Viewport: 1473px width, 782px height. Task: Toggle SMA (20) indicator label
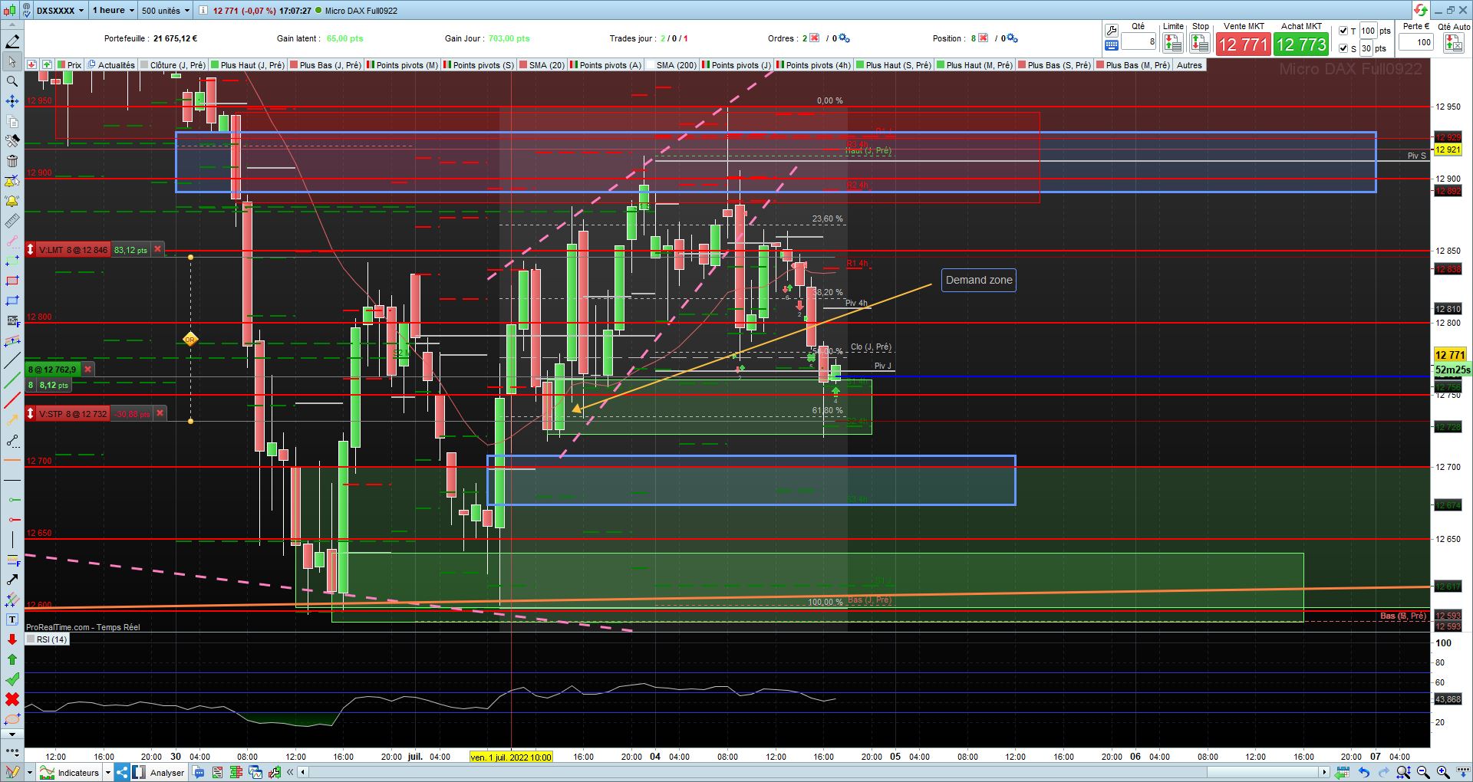542,65
